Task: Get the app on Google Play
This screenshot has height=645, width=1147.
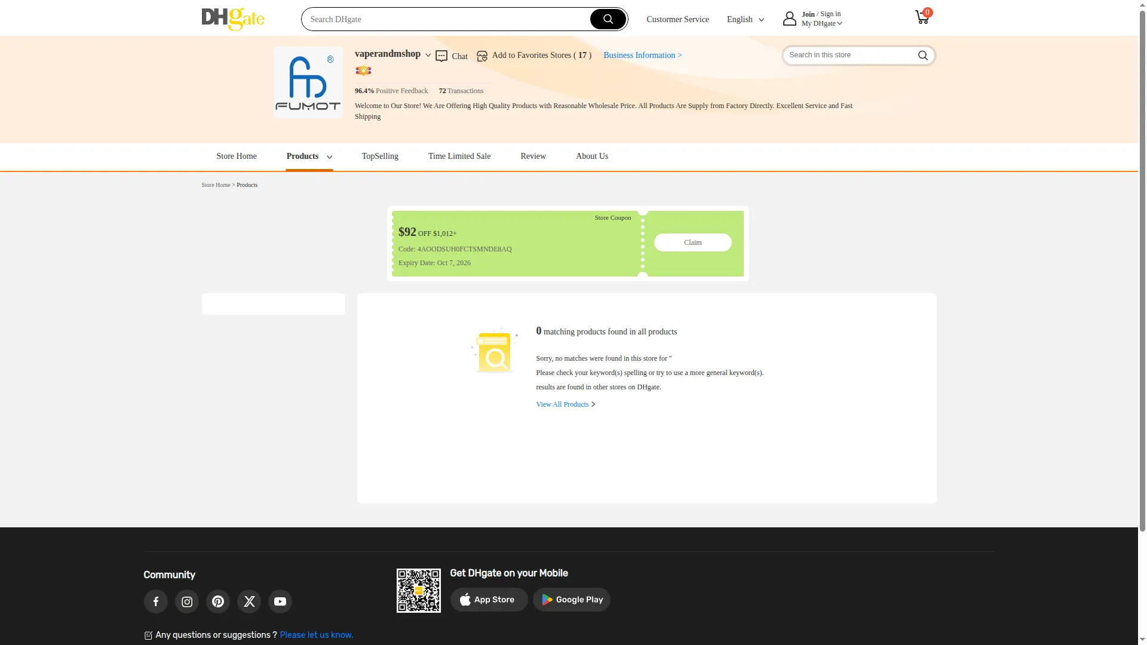Action: pos(572,600)
